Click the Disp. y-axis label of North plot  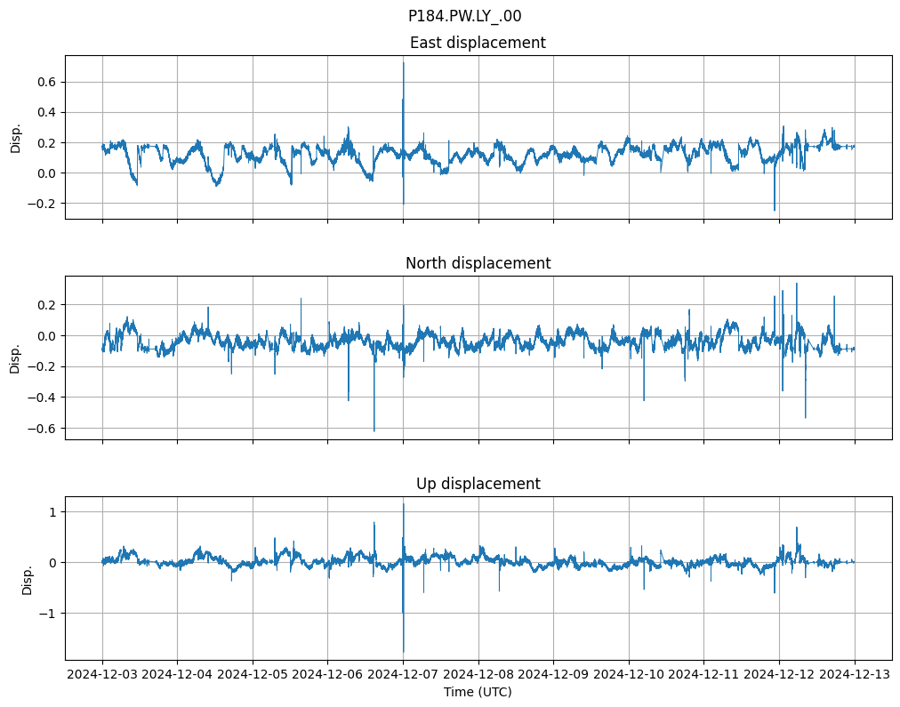point(15,358)
